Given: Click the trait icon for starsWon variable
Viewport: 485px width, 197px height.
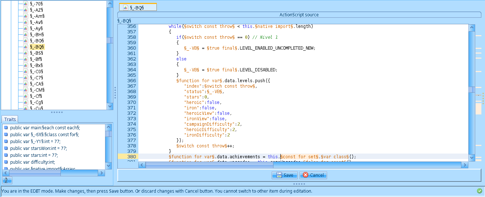Looking at the screenshot, I should pos(6,148).
